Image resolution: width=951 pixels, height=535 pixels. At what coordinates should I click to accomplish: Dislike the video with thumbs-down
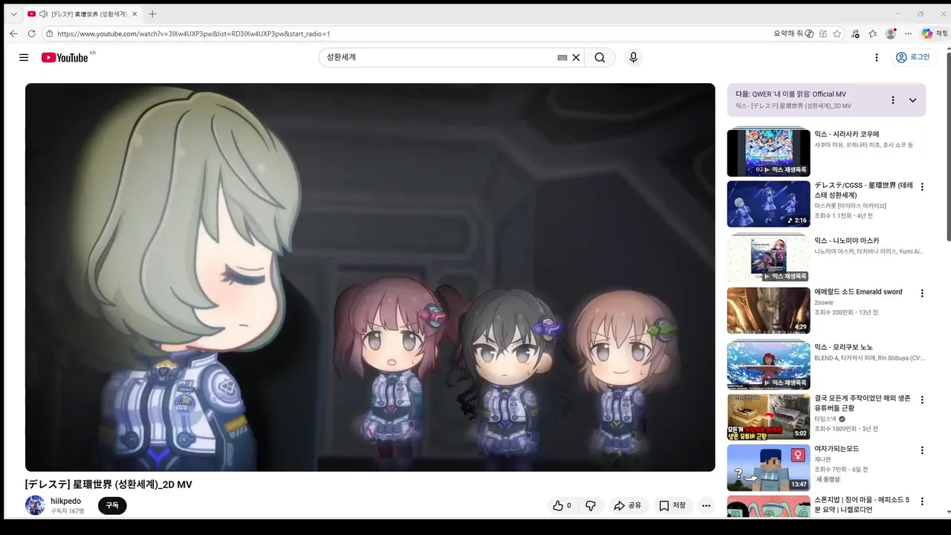(x=591, y=505)
